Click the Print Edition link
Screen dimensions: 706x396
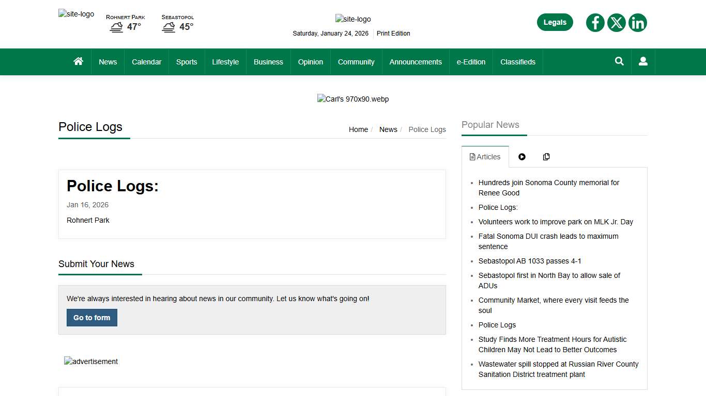[x=393, y=34]
